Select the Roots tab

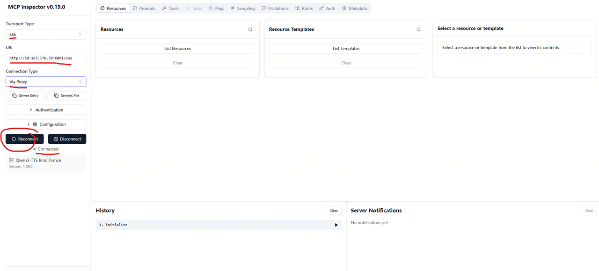click(304, 8)
